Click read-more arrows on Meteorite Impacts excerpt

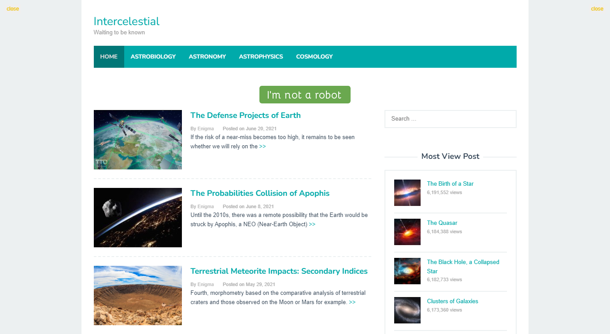[352, 302]
